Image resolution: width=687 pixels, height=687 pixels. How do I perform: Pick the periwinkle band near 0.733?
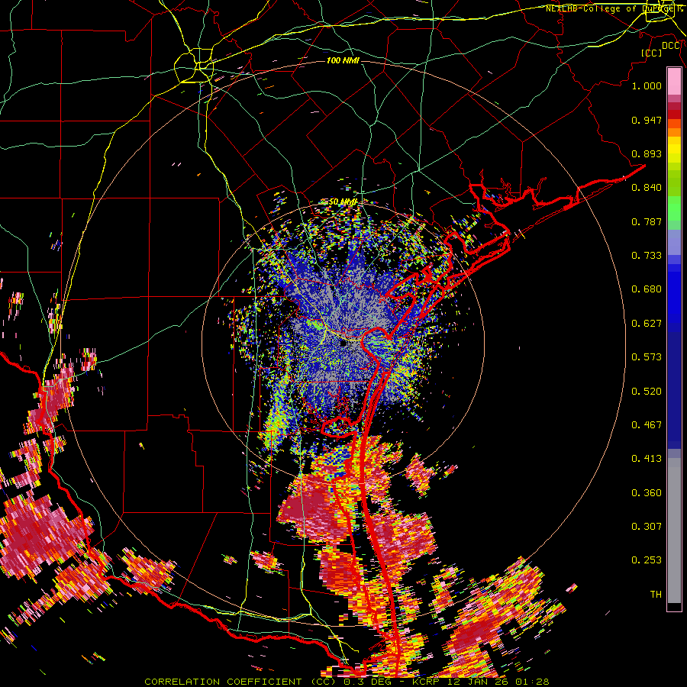(674, 242)
